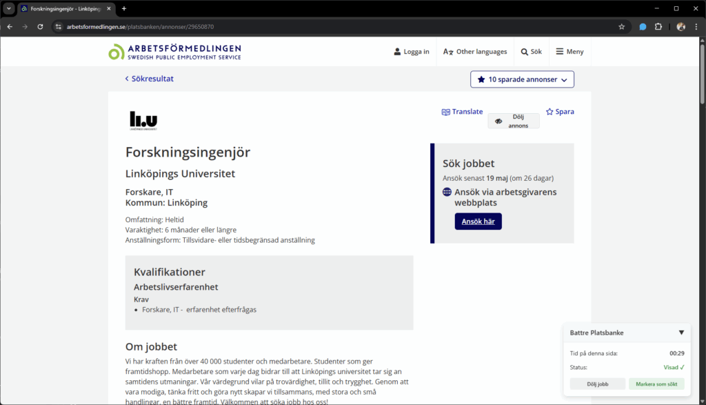Image resolution: width=706 pixels, height=405 pixels.
Task: Expand the 10 sparade annonser dropdown
Action: coord(523,79)
